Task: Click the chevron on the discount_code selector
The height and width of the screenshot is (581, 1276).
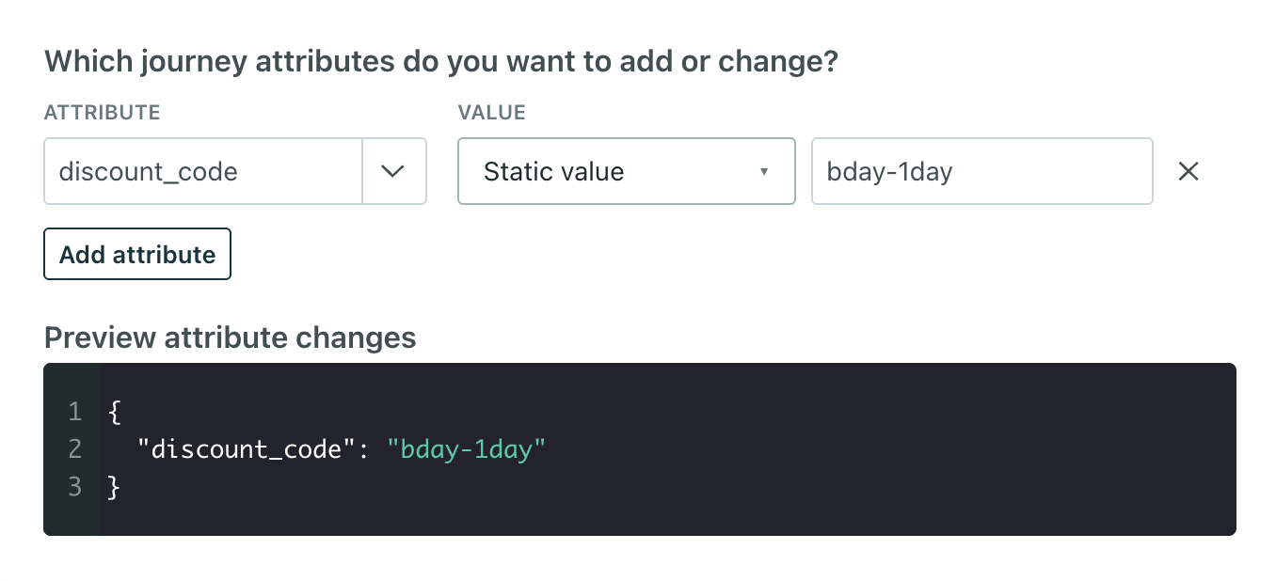Action: [395, 171]
